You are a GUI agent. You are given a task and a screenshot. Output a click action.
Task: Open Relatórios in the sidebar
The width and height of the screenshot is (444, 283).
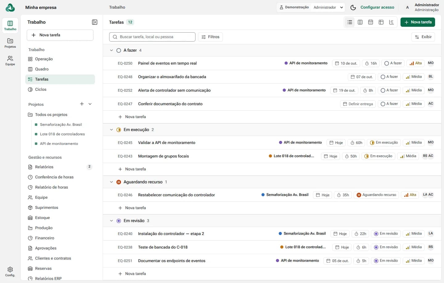pos(60,167)
